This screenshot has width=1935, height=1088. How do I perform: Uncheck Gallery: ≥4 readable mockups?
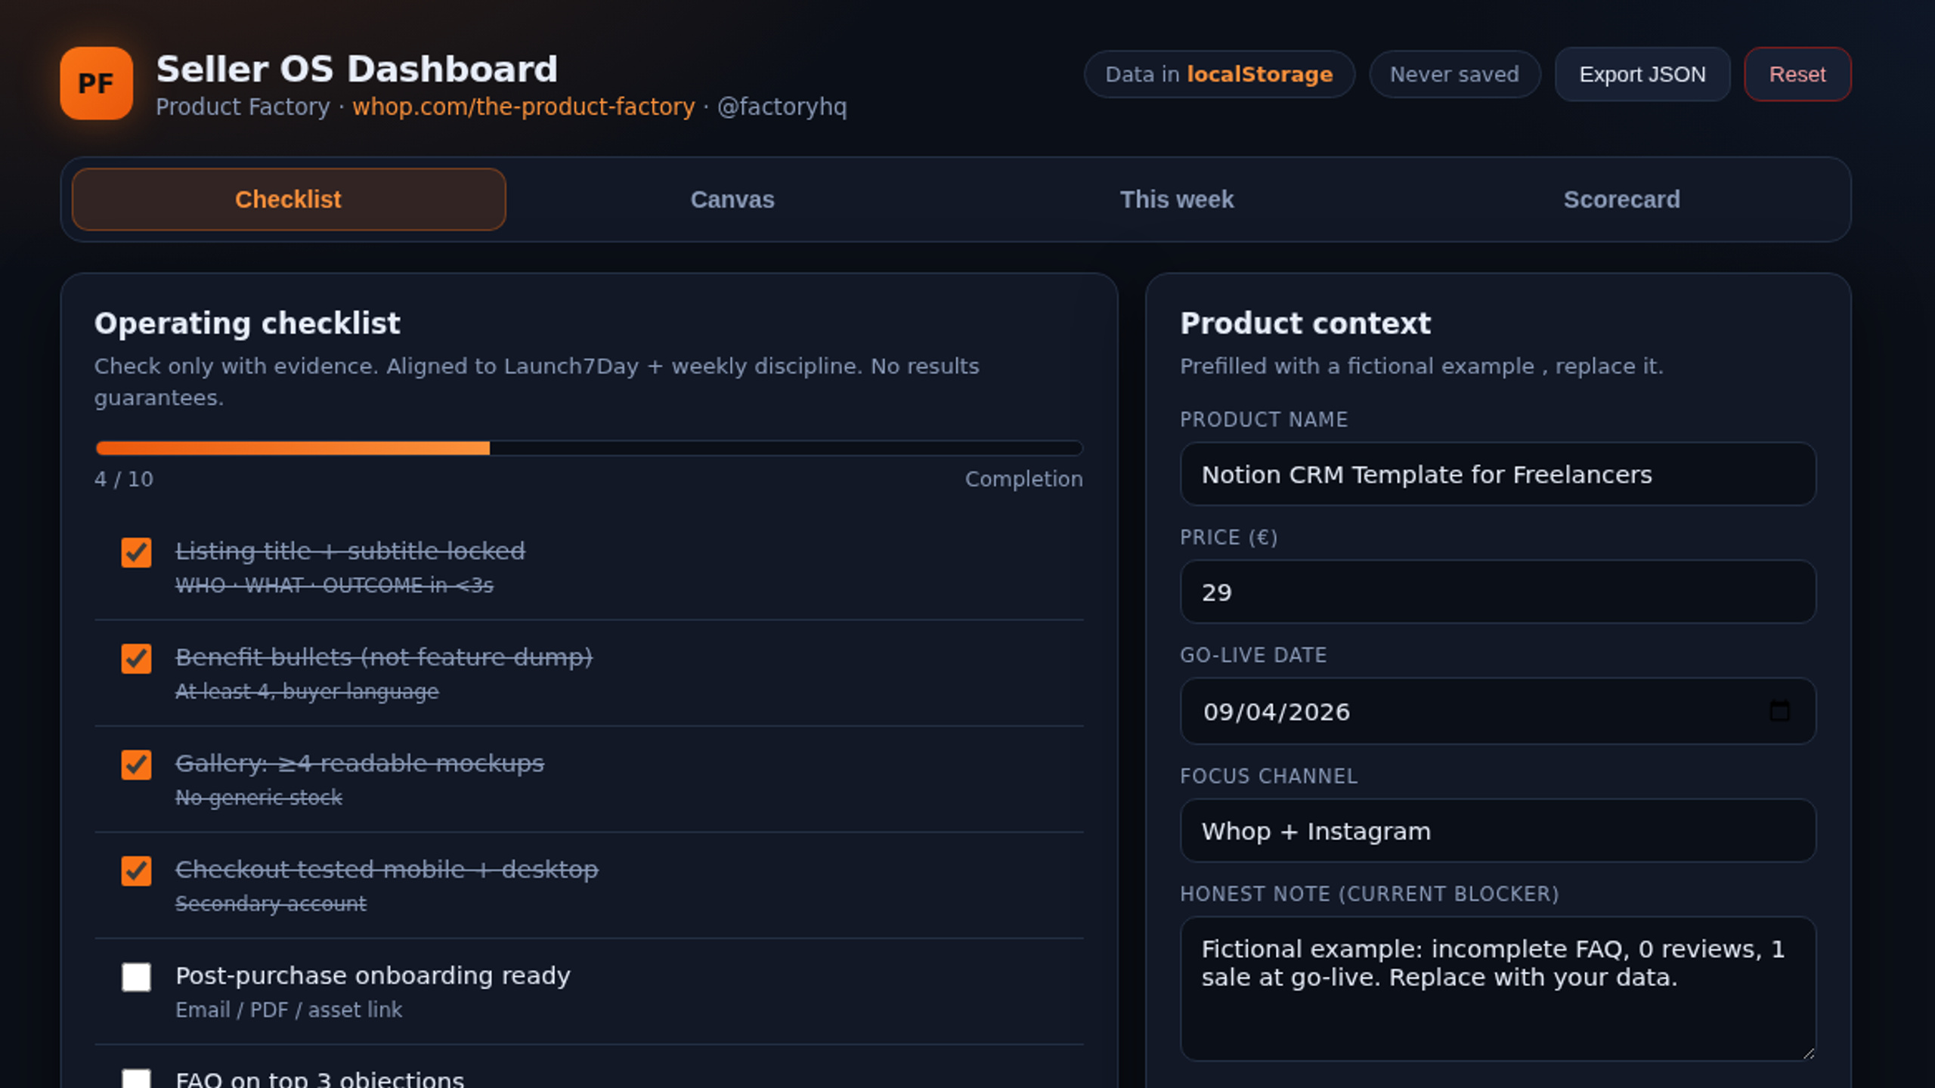136,765
